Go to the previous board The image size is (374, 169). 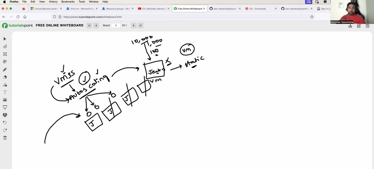[x=96, y=25]
